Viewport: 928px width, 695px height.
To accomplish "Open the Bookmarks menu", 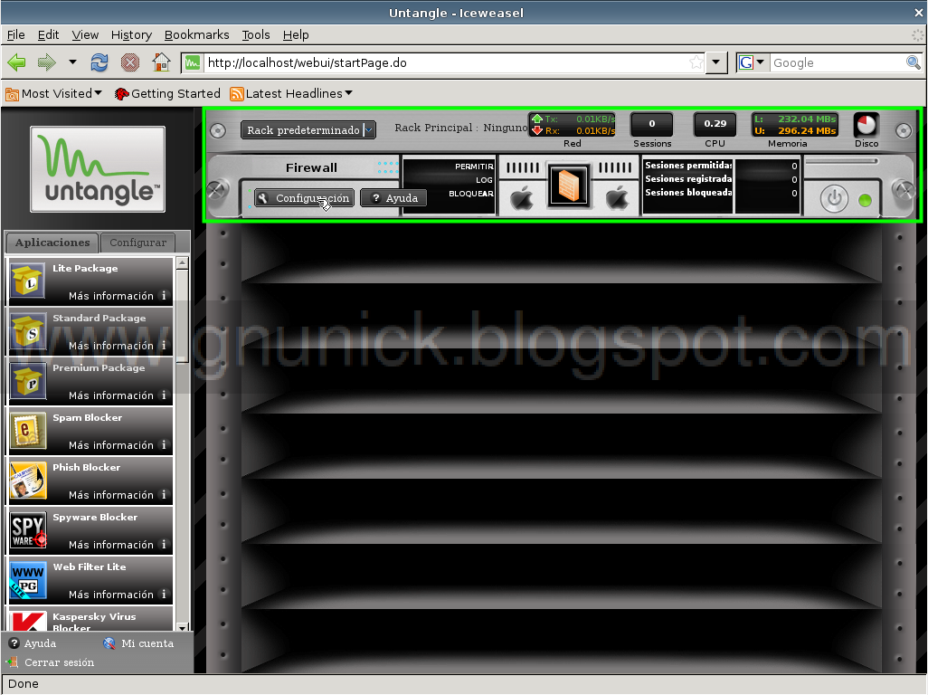I will [x=196, y=34].
